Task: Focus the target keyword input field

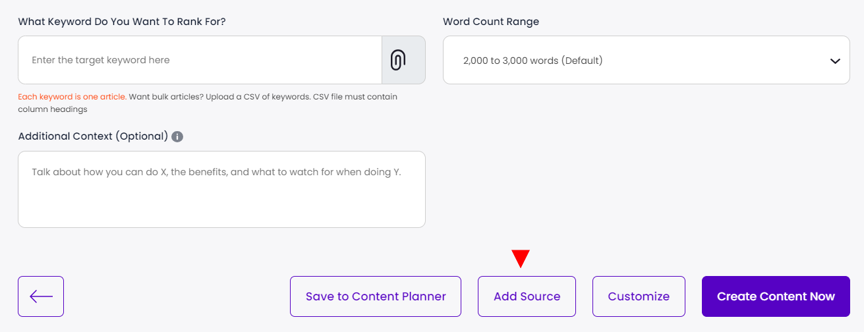Action: pyautogui.click(x=200, y=60)
